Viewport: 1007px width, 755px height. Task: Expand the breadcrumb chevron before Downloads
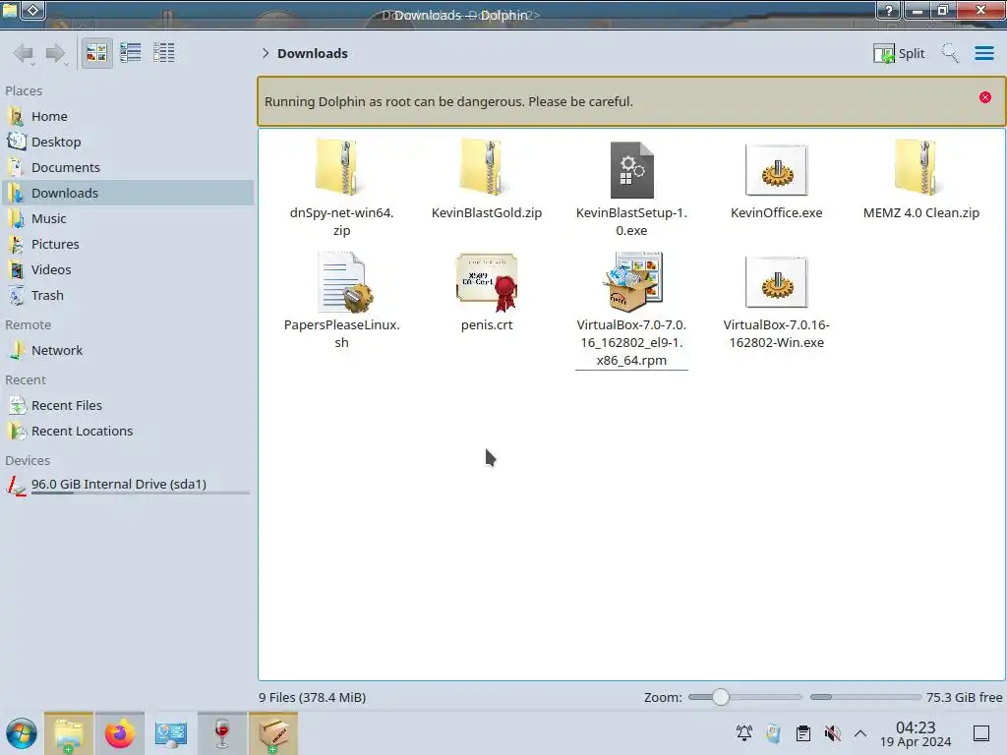click(266, 53)
